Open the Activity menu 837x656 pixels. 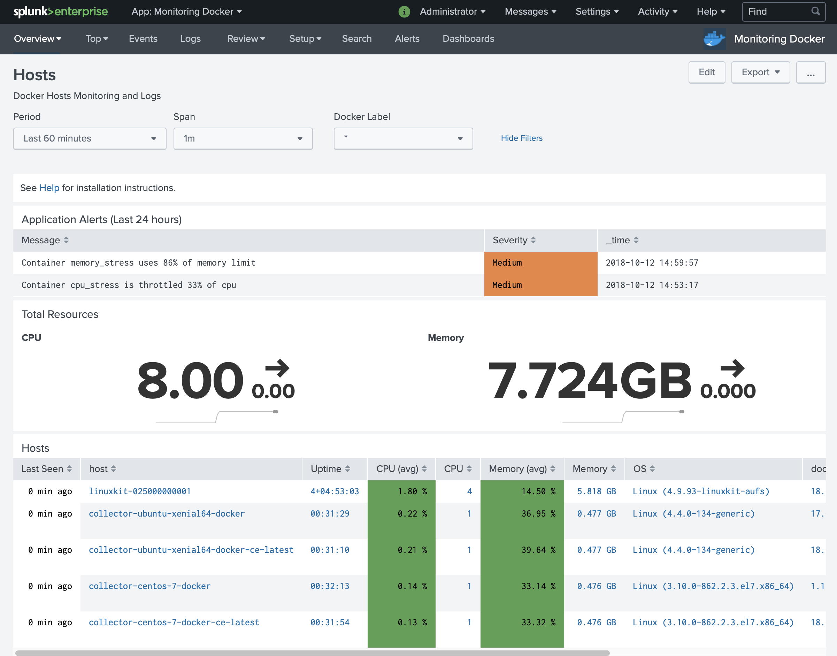coord(658,12)
